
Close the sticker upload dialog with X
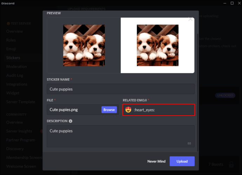(190, 19)
